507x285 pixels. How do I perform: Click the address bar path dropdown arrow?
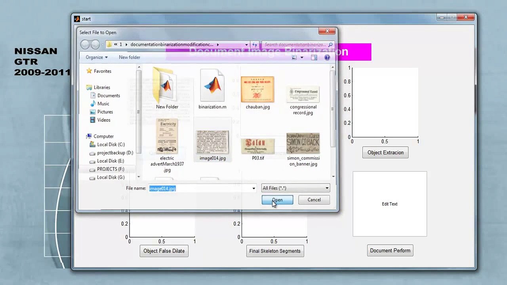(x=246, y=45)
